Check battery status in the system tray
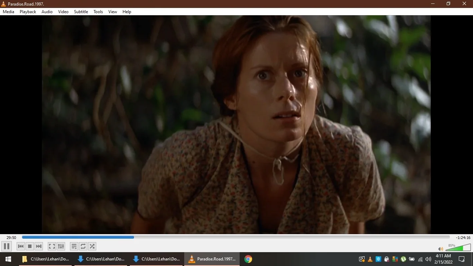The image size is (473, 266). (412, 259)
